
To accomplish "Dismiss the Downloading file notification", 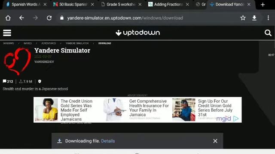I will [x=215, y=141].
